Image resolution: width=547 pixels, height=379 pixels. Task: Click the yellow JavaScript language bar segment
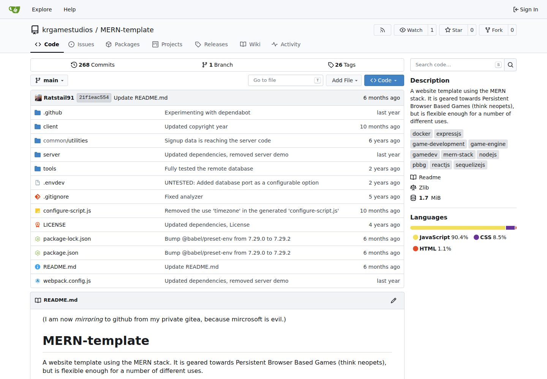(x=458, y=228)
